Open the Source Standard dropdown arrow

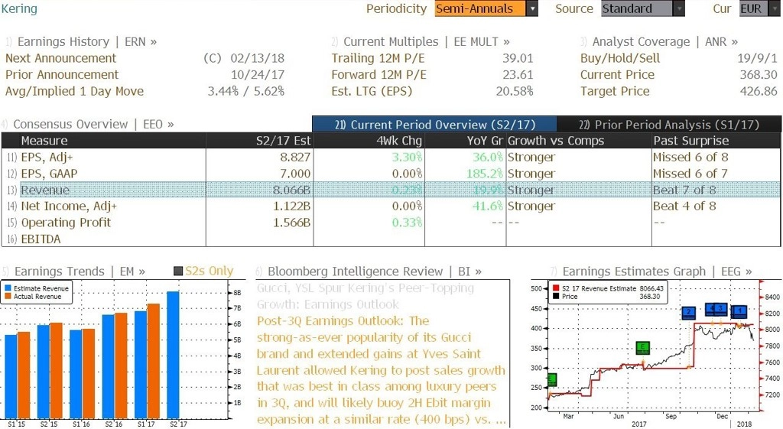[x=679, y=8]
